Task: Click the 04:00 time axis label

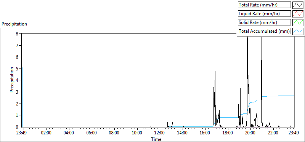Action: (x=69, y=133)
